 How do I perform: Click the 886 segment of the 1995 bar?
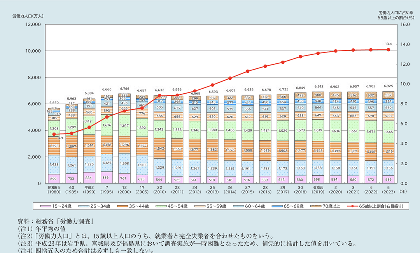pyautogui.click(x=107, y=177)
